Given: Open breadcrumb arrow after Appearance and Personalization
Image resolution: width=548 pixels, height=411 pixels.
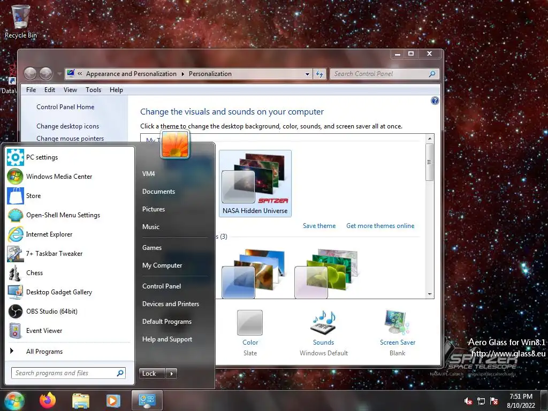Looking at the screenshot, I should [183, 74].
